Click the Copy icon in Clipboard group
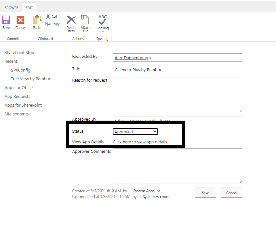This screenshot has width=276, height=251. coord(48,24)
